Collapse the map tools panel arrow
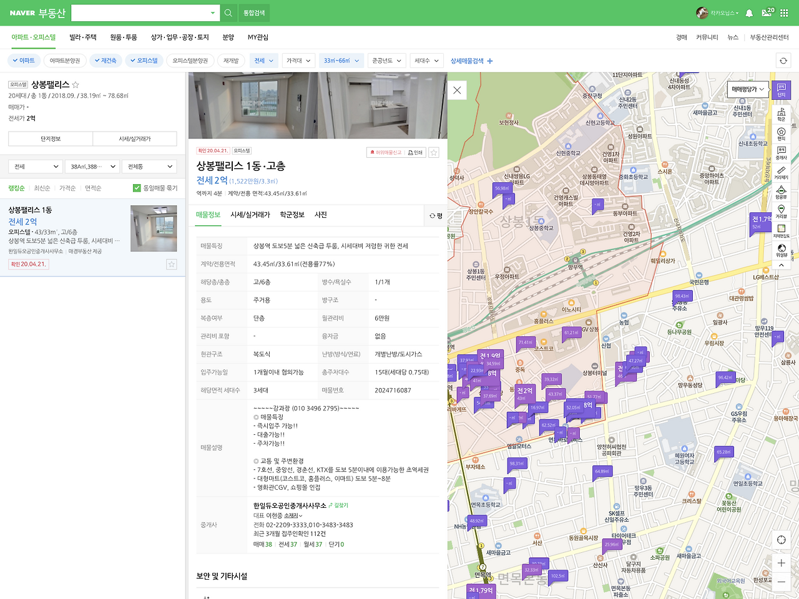This screenshot has width=799, height=599. [781, 265]
